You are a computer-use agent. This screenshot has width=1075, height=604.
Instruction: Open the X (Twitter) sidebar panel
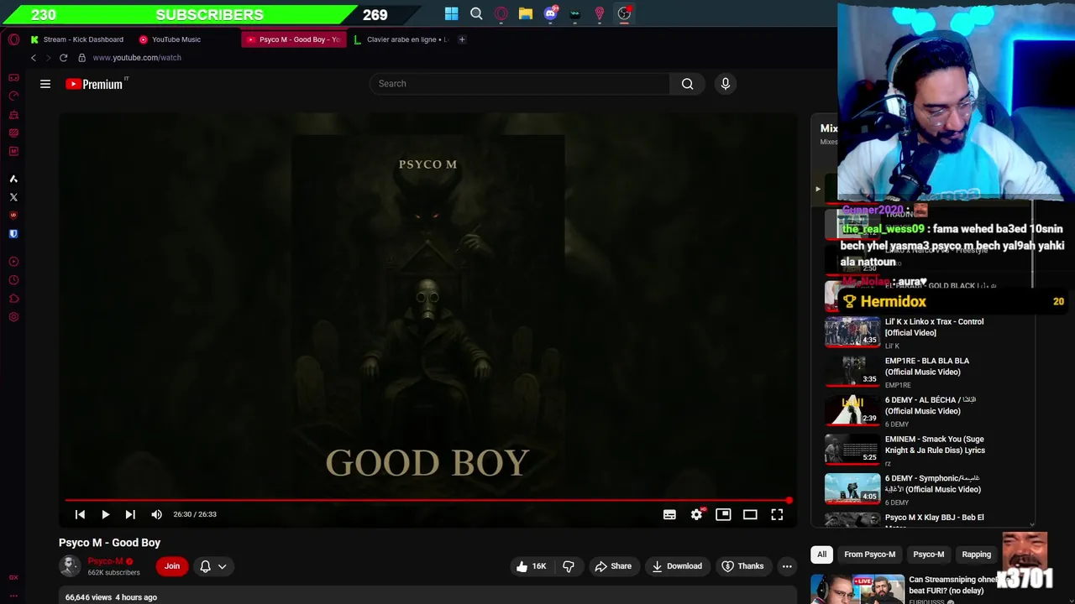(13, 197)
